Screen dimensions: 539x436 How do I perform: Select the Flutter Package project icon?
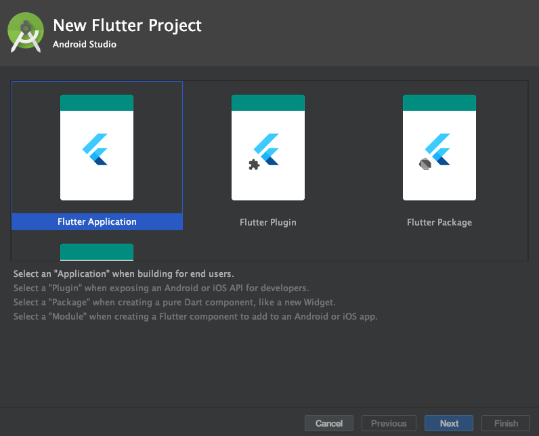click(439, 148)
